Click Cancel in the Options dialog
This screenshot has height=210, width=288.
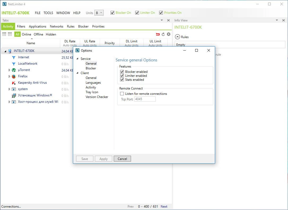click(122, 159)
